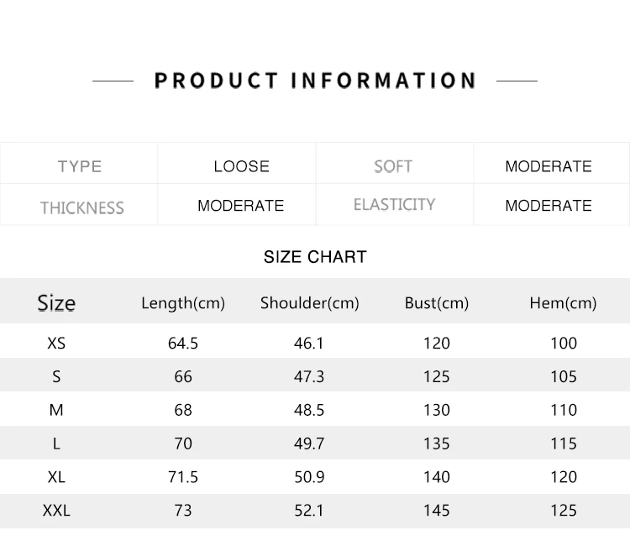Select the Size column header
Screen dimensions: 630x551
[56, 302]
